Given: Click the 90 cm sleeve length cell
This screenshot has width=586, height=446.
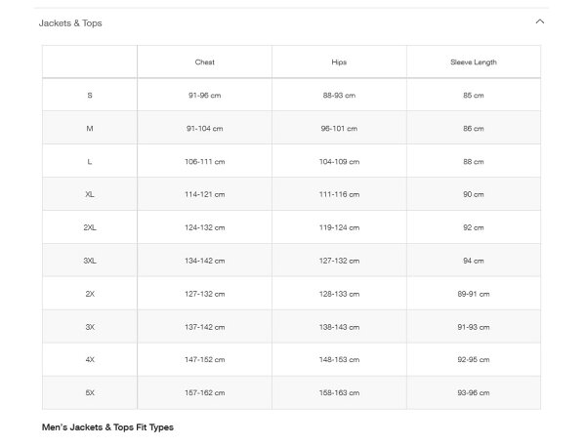Looking at the screenshot, I should point(474,195).
